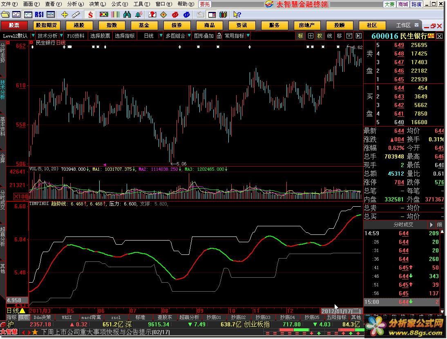Click the boxed-triangle icon beside 移
Screen dimensions: 447x339
pyautogui.click(x=349, y=36)
